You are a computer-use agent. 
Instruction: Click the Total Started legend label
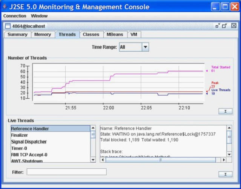(221, 67)
